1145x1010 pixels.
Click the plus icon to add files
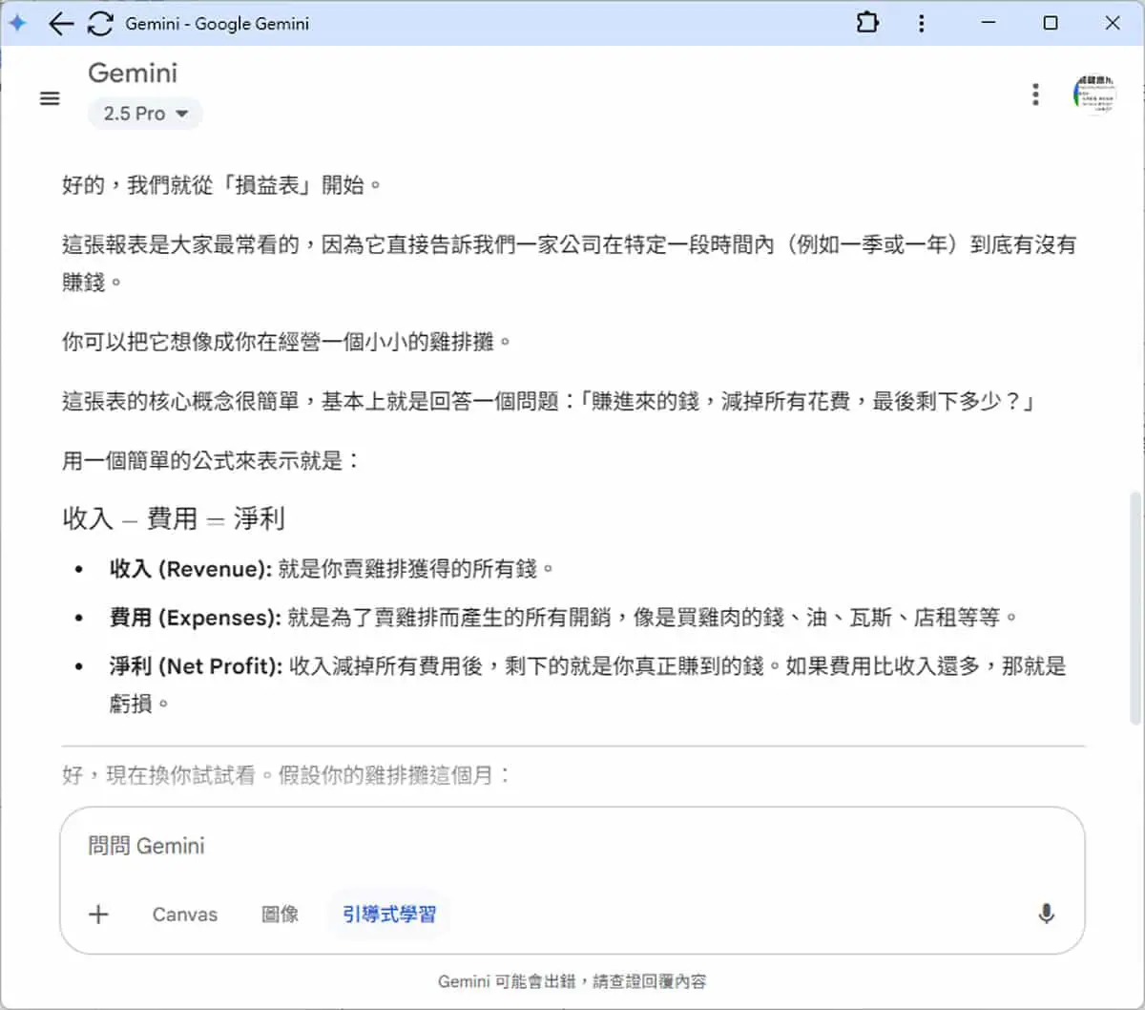98,914
